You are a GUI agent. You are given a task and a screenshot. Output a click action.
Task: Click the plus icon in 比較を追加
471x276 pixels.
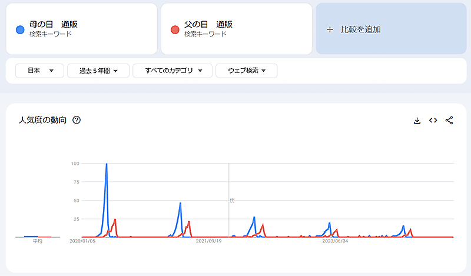[330, 29]
